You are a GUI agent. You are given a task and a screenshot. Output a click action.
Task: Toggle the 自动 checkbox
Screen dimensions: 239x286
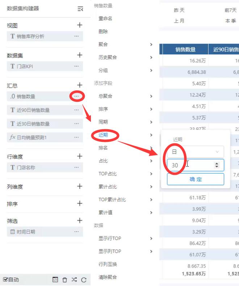point(5,279)
